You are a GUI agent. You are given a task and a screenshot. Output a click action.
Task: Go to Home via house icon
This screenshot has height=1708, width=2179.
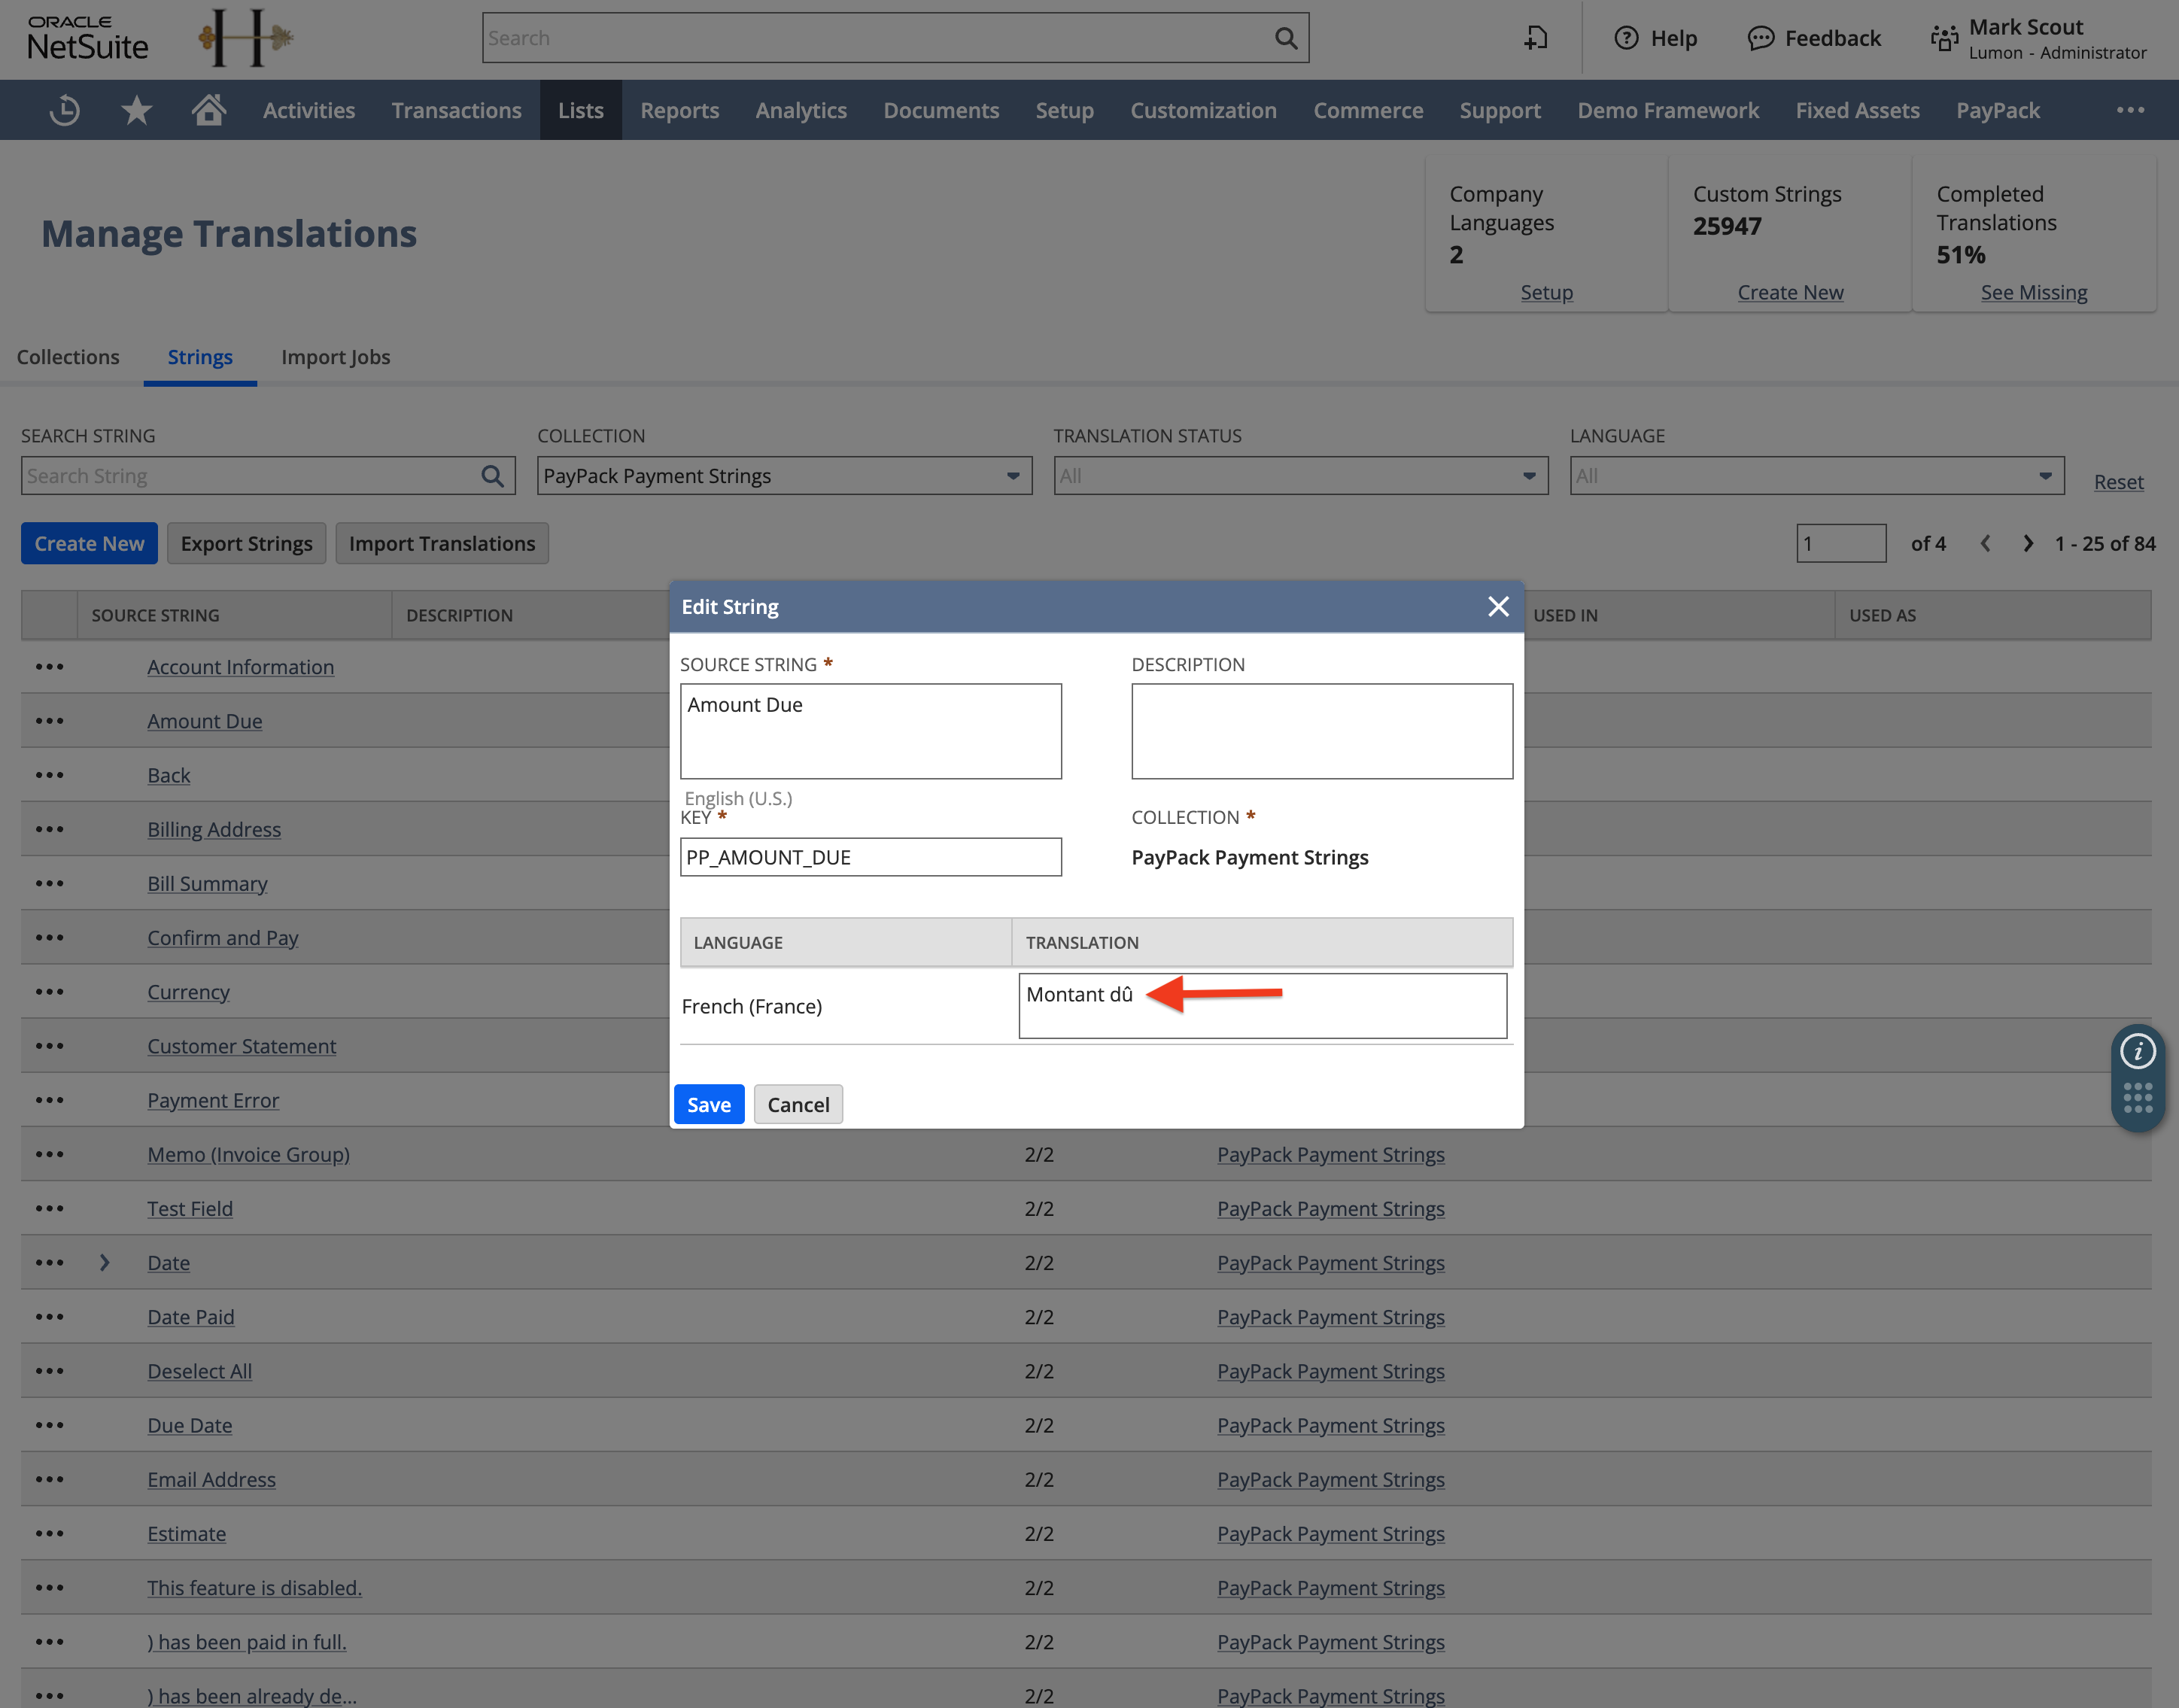point(208,110)
